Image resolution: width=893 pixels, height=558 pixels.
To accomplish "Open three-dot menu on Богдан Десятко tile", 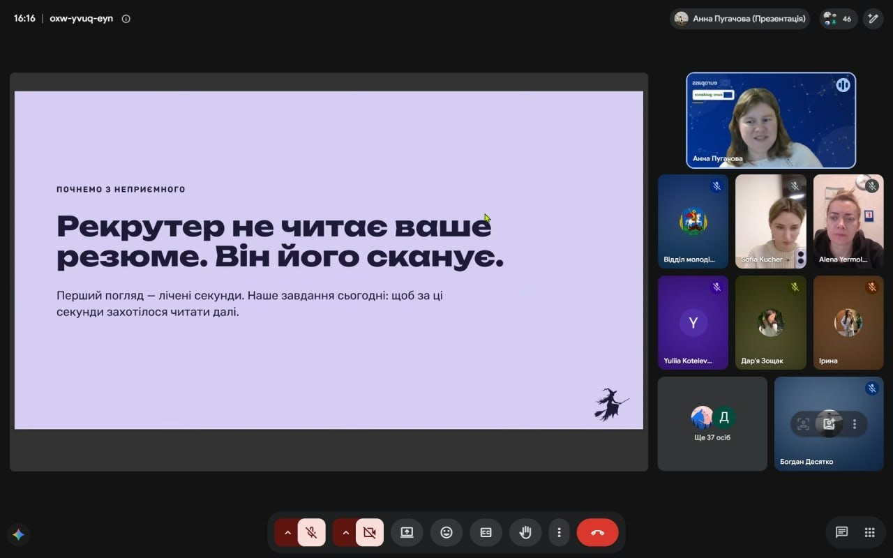I will (x=855, y=423).
